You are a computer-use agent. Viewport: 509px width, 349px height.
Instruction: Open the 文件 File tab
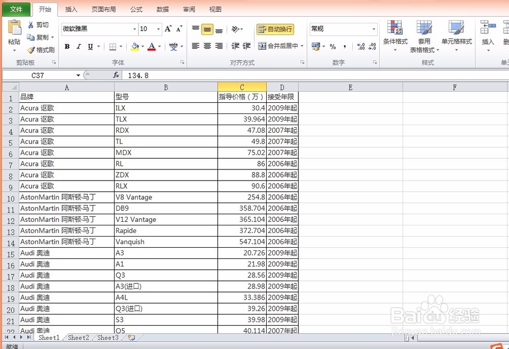pos(16,9)
